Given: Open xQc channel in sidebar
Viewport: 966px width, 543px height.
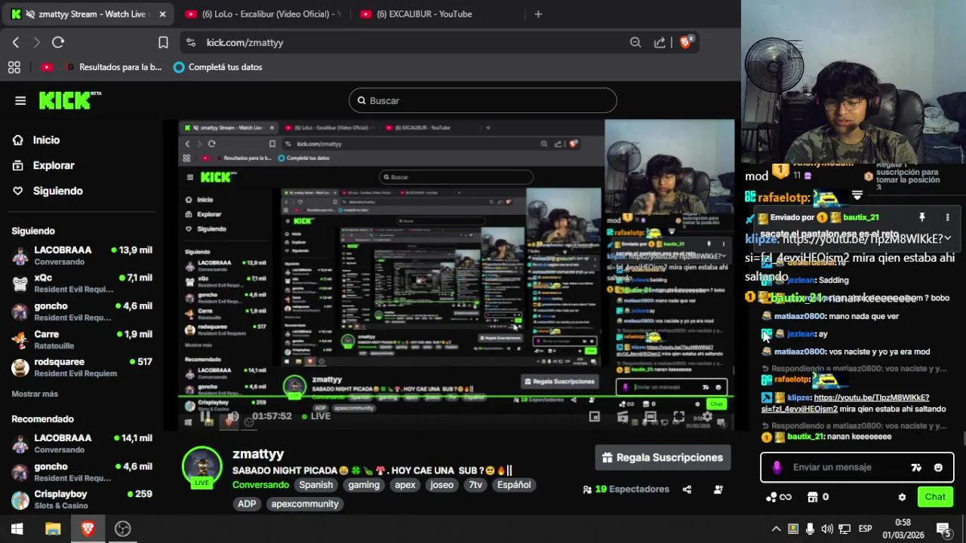Looking at the screenshot, I should click(x=82, y=283).
